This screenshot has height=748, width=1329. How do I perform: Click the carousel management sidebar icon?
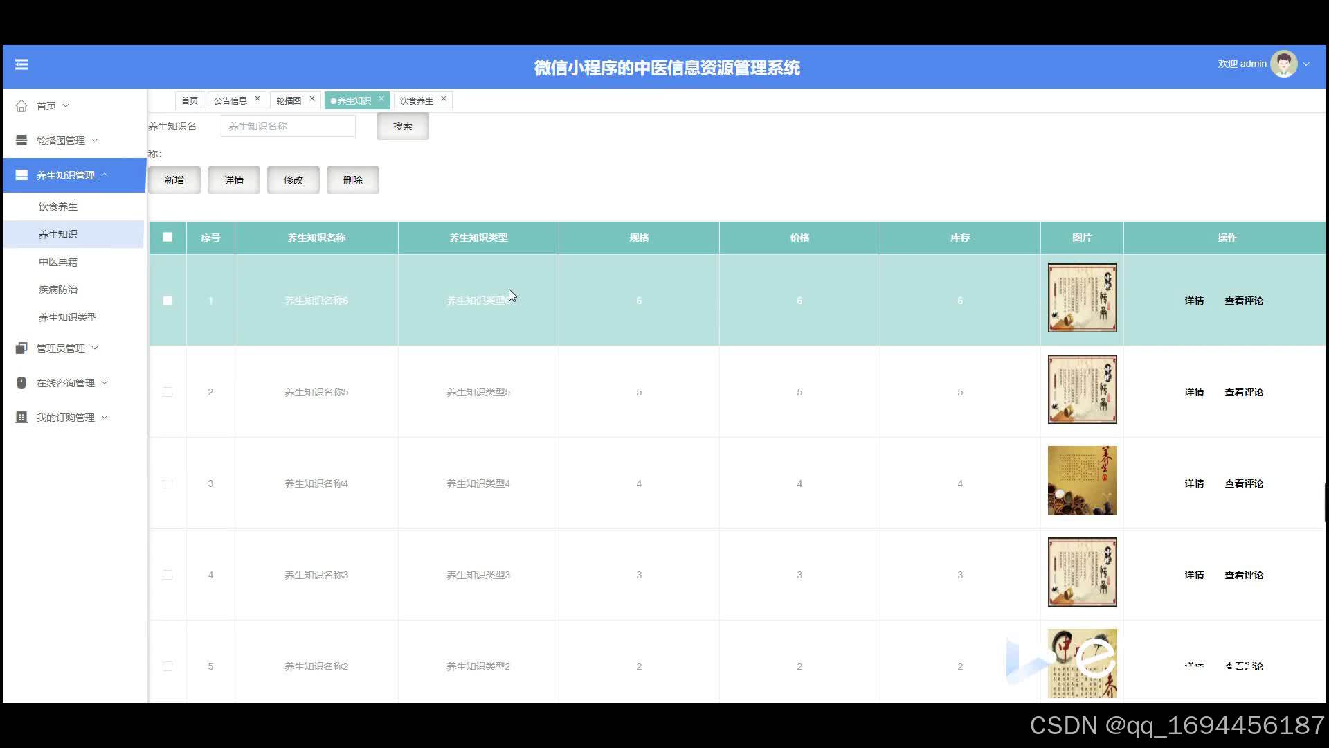click(x=21, y=141)
